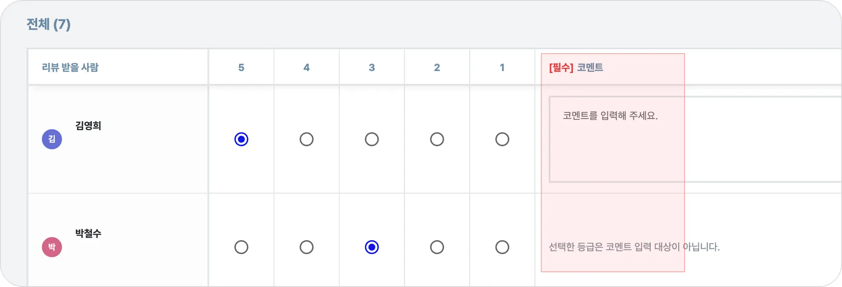Click the 리뷰 받을 사람 column header
This screenshot has height=287, width=842.
click(70, 67)
